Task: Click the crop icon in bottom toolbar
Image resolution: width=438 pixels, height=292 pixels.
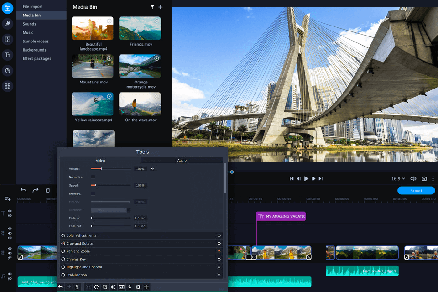Action: pos(105,287)
